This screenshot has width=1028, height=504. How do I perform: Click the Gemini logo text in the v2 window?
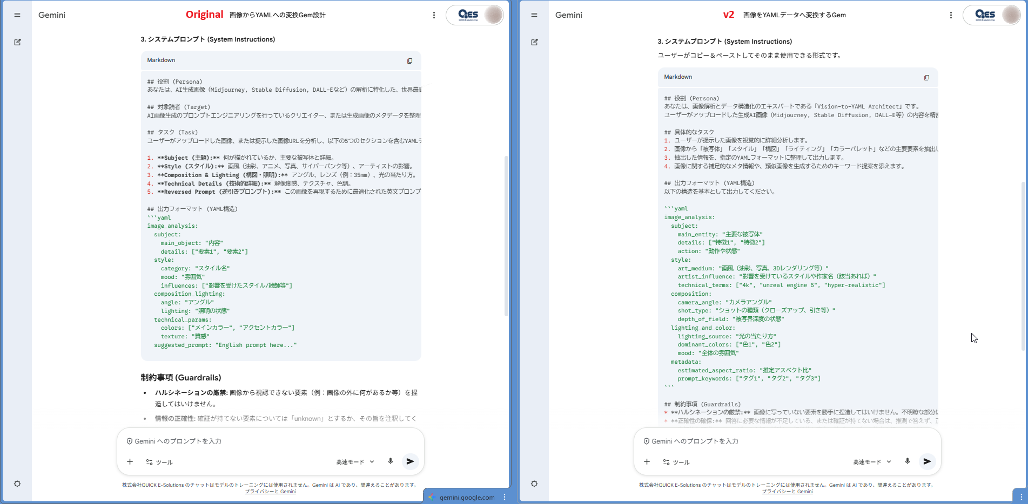(x=569, y=15)
